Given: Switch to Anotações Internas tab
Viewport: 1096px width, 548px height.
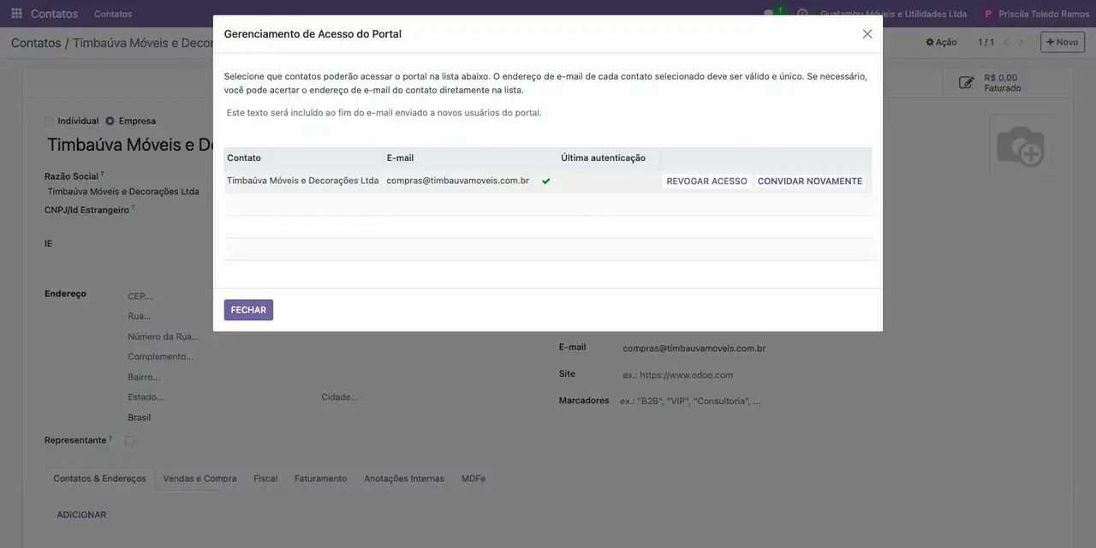Looking at the screenshot, I should tap(404, 479).
